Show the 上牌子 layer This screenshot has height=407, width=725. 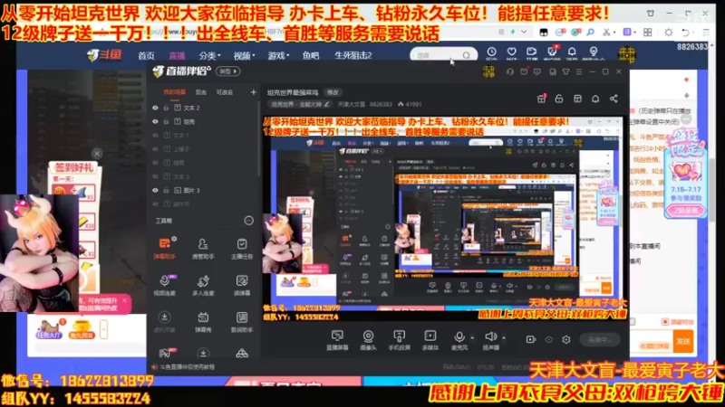[155, 149]
